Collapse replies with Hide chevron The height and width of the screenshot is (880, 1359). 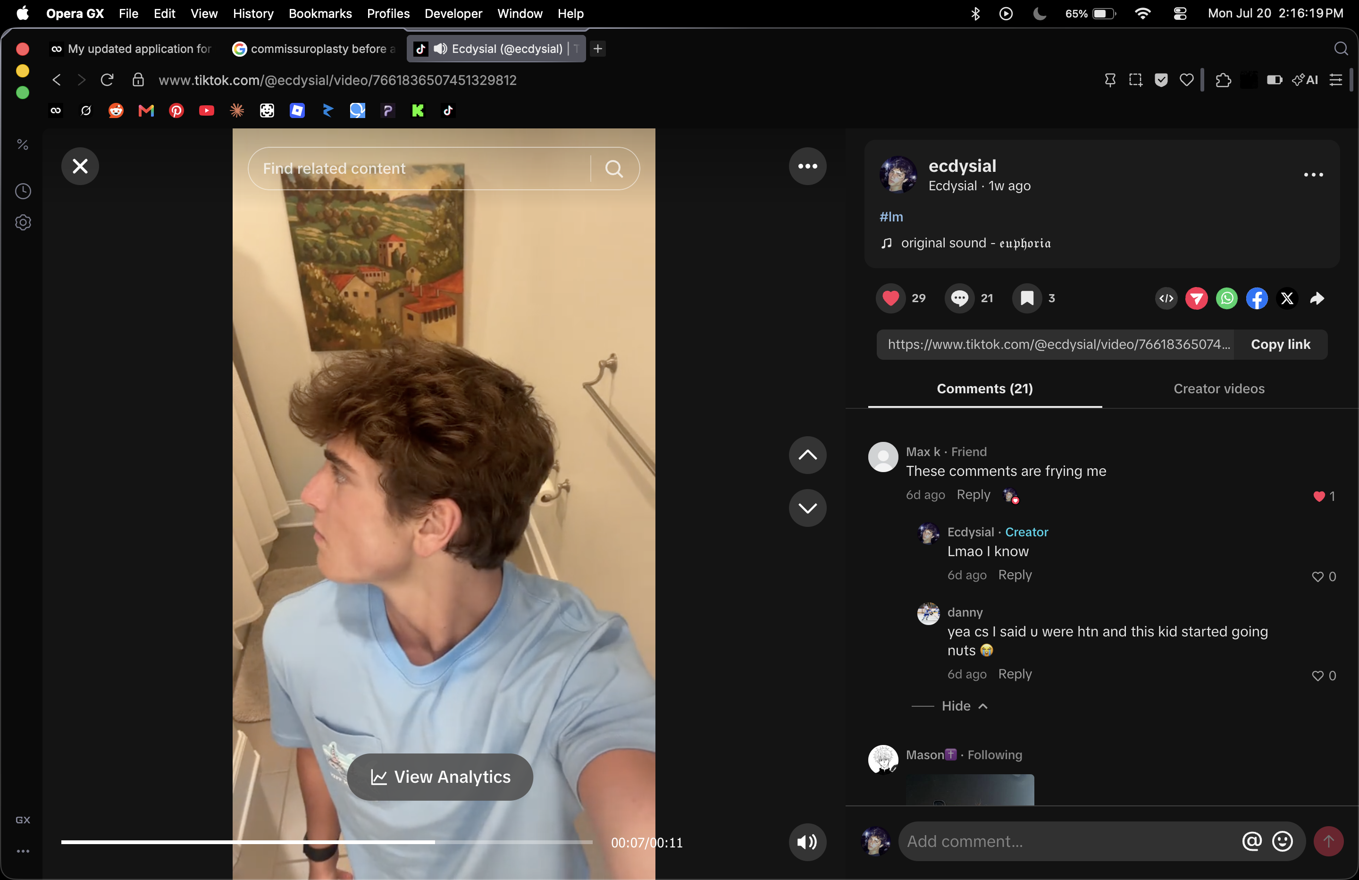(965, 706)
